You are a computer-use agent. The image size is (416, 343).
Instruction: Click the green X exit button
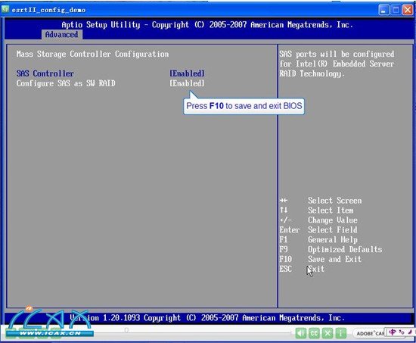pyautogui.click(x=328, y=333)
